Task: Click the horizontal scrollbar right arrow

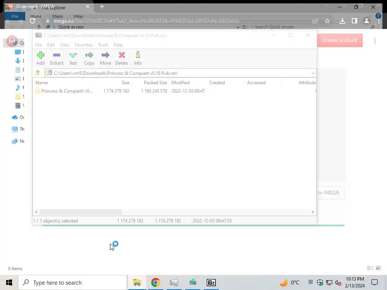Action: pyautogui.click(x=313, y=212)
